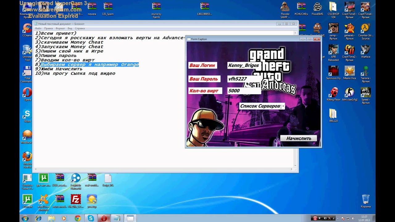
Task: Open Справка menu in Notepad
Action: pyautogui.click(x=80, y=28)
